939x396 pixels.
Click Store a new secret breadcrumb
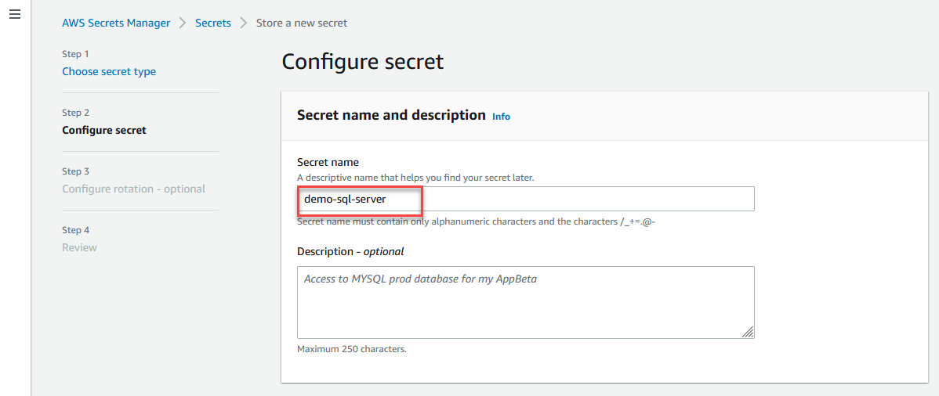(x=302, y=23)
